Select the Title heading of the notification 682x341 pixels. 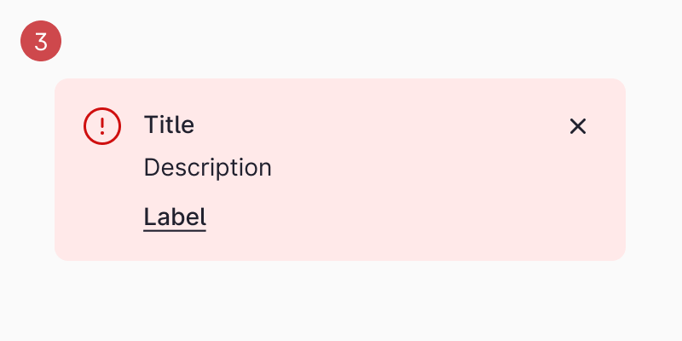pyautogui.click(x=169, y=125)
